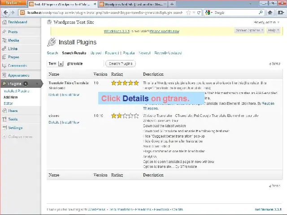Click the Plugins plug icon in sidebar
Screen dimensions: 287x215
[4, 84]
